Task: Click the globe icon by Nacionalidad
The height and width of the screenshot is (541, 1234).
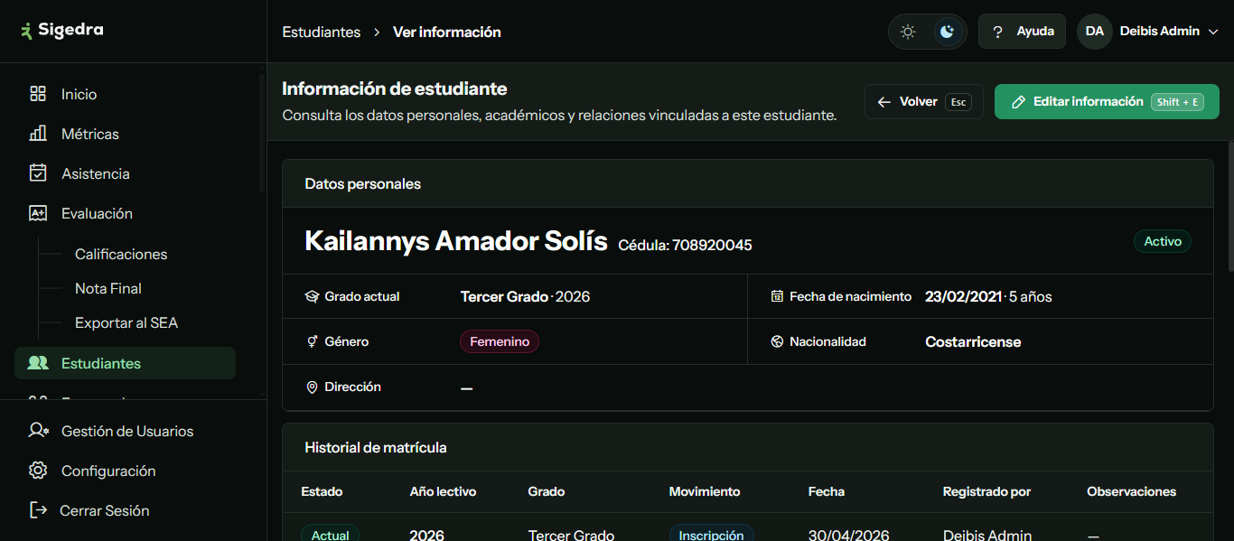Action: [x=777, y=341]
